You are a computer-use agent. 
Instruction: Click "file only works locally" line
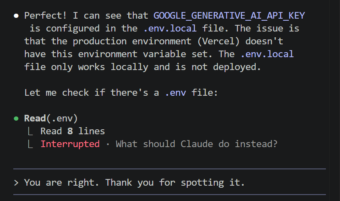(142, 67)
